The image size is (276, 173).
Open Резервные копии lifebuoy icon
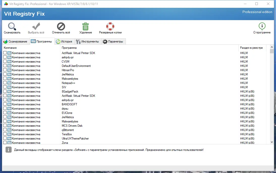coord(110,26)
